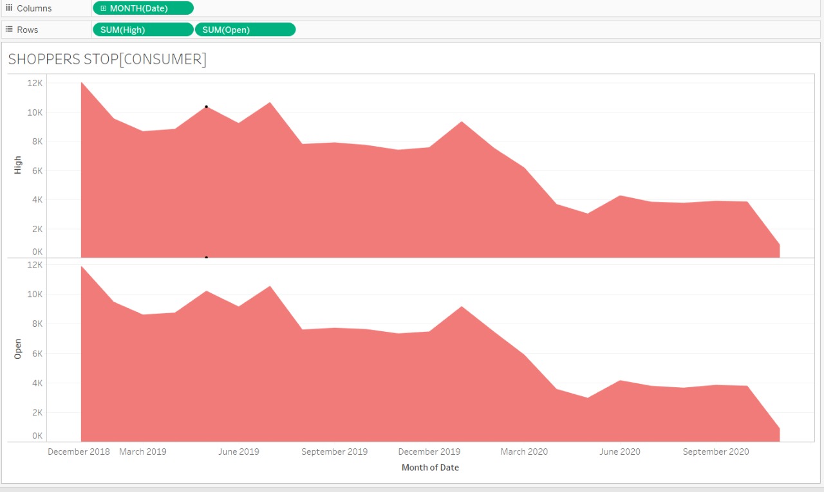The height and width of the screenshot is (492, 824).
Task: Click the SHOPPERS STOP[CONSUMER] title
Action: pyautogui.click(x=107, y=59)
